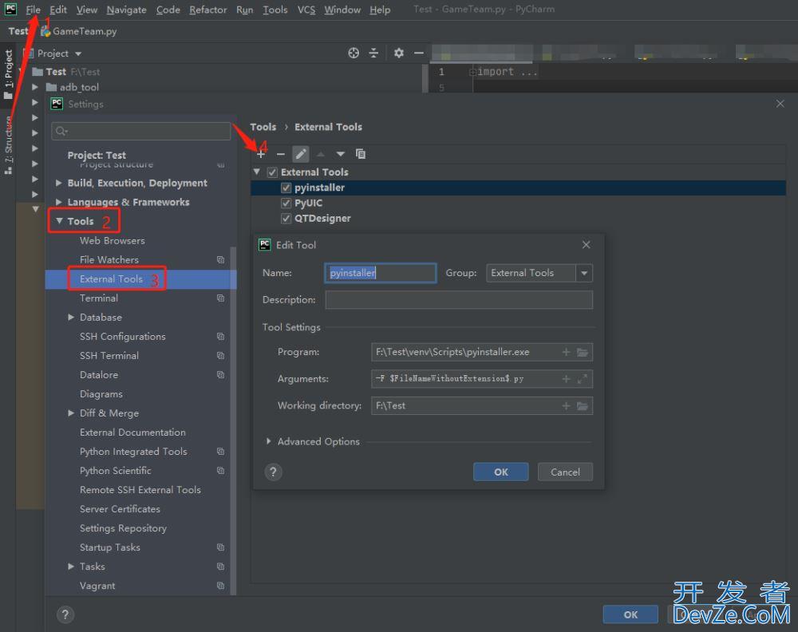Collapse all in Project panel toolbar
Screen dimensions: 798x632
(x=373, y=53)
